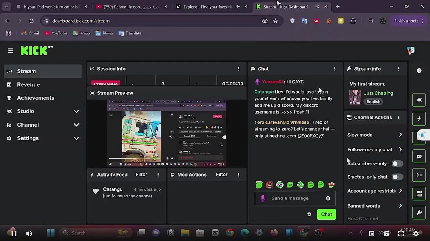Open Session Info options menu
Image resolution: width=430 pixels, height=241 pixels.
239,69
